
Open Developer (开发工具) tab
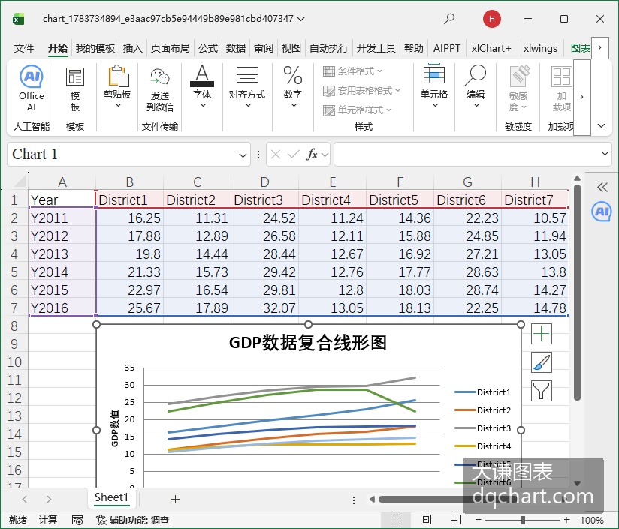click(x=376, y=48)
